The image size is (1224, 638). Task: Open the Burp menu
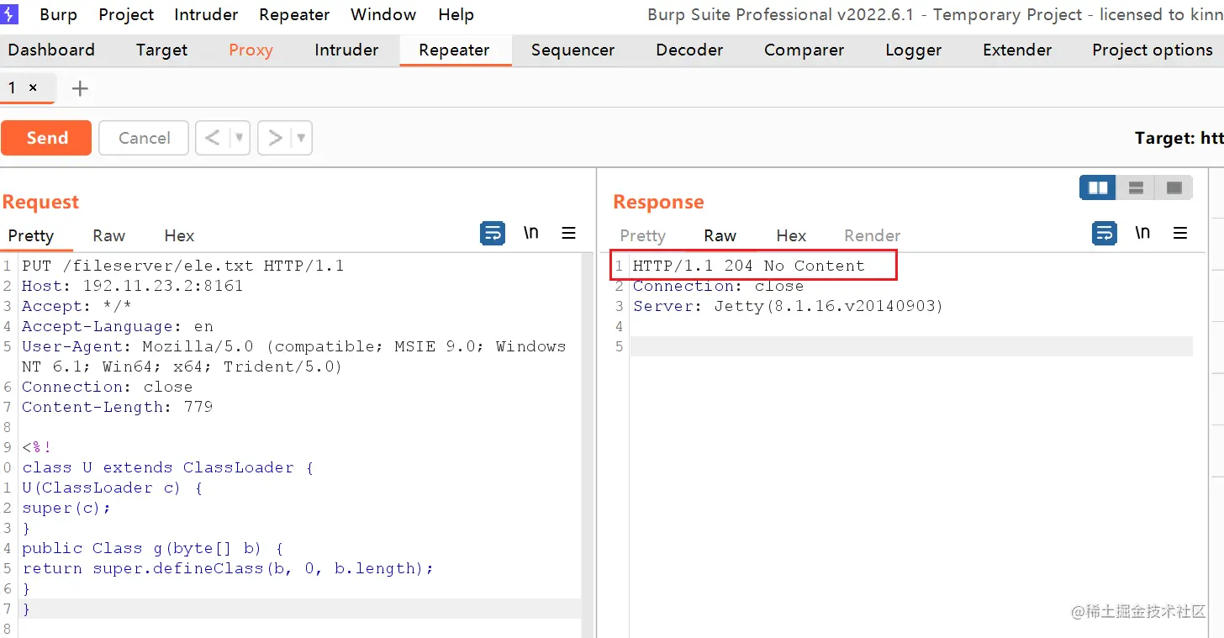(x=58, y=14)
